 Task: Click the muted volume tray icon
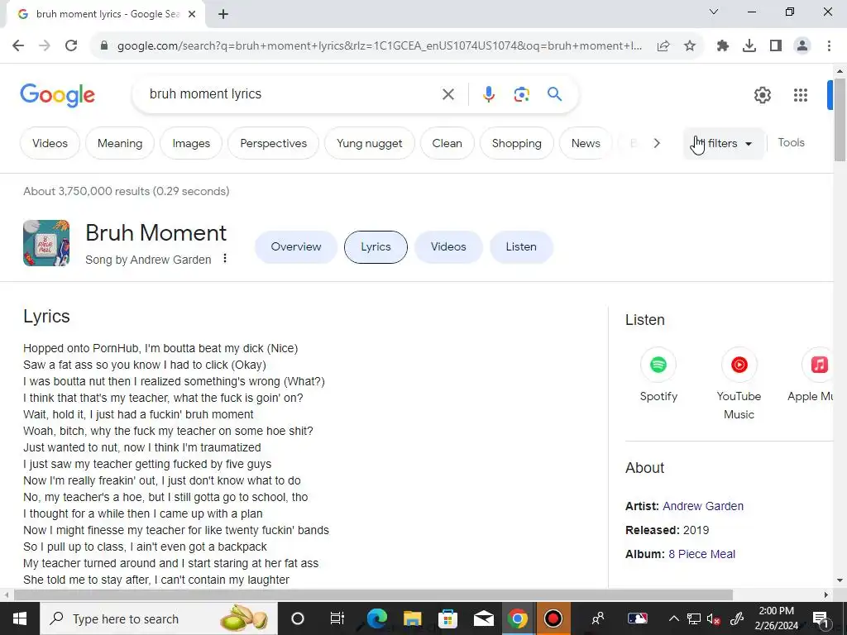714,619
